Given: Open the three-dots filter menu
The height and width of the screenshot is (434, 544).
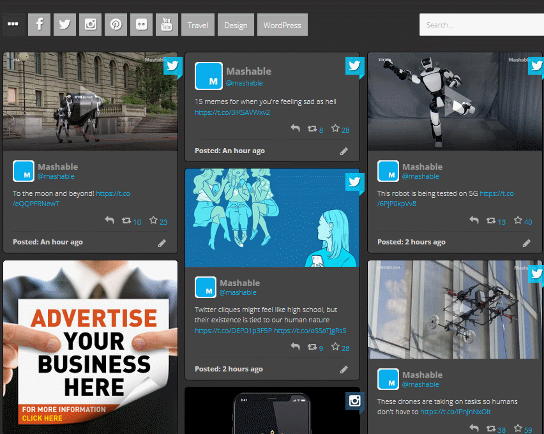Looking at the screenshot, I should (x=13, y=24).
